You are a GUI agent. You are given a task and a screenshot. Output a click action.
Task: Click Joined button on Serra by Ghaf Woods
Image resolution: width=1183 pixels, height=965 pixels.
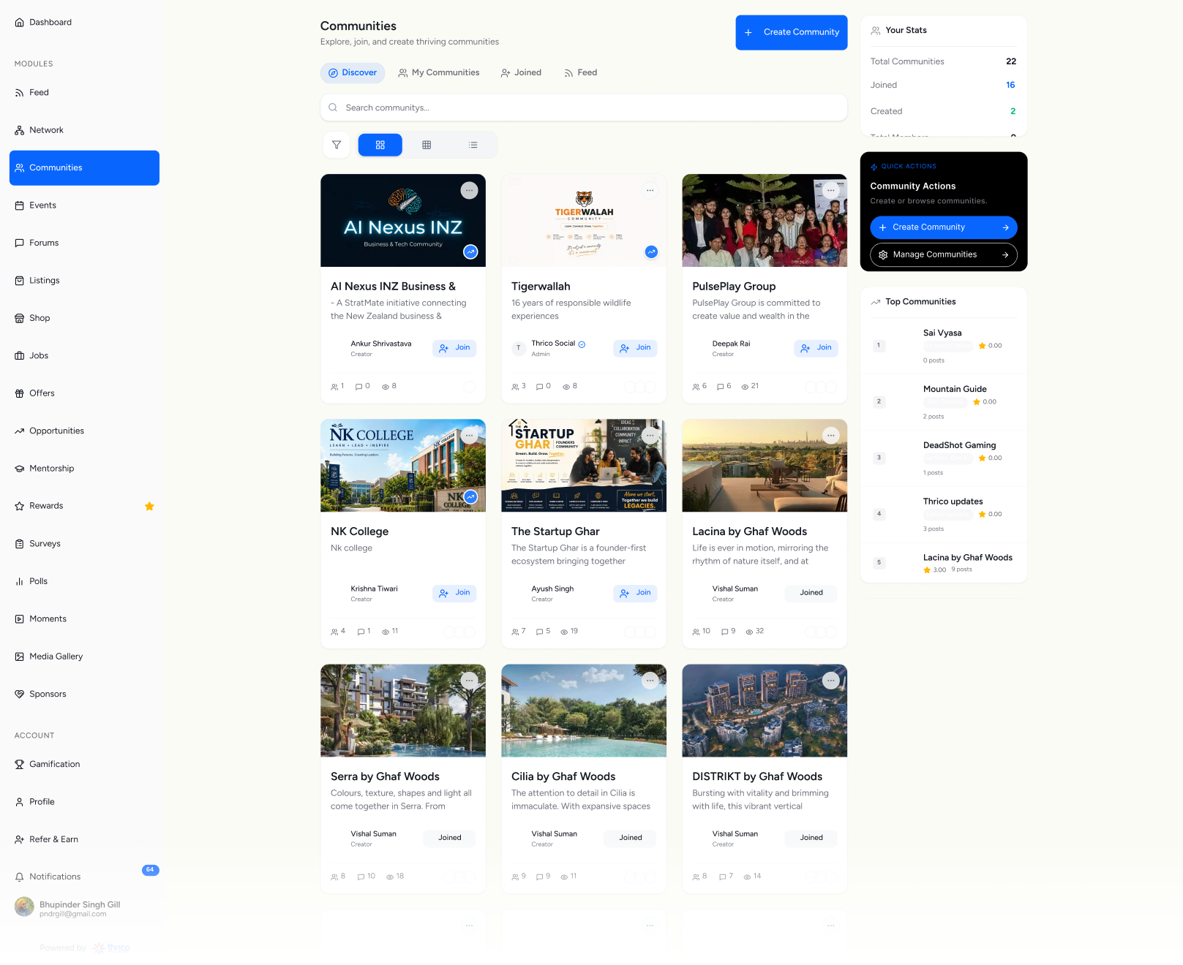pyautogui.click(x=450, y=838)
